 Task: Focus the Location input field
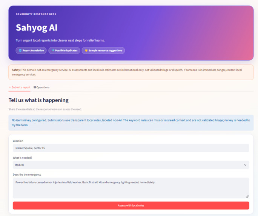click(131, 148)
